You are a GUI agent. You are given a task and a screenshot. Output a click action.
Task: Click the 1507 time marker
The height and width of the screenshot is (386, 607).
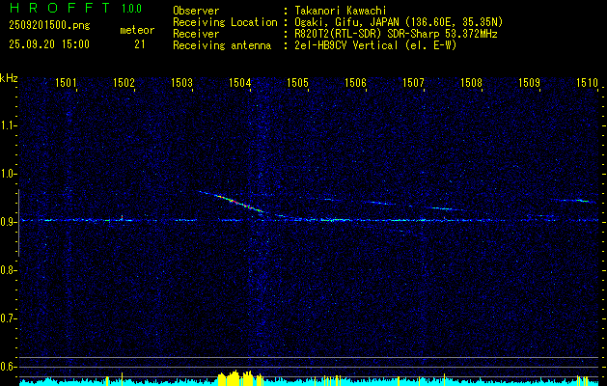(x=413, y=82)
